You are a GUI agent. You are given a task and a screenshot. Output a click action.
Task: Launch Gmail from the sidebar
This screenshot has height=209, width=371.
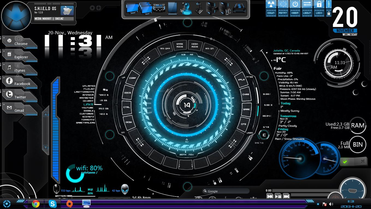click(20, 109)
